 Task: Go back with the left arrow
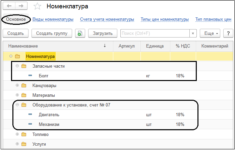pos(9,6)
